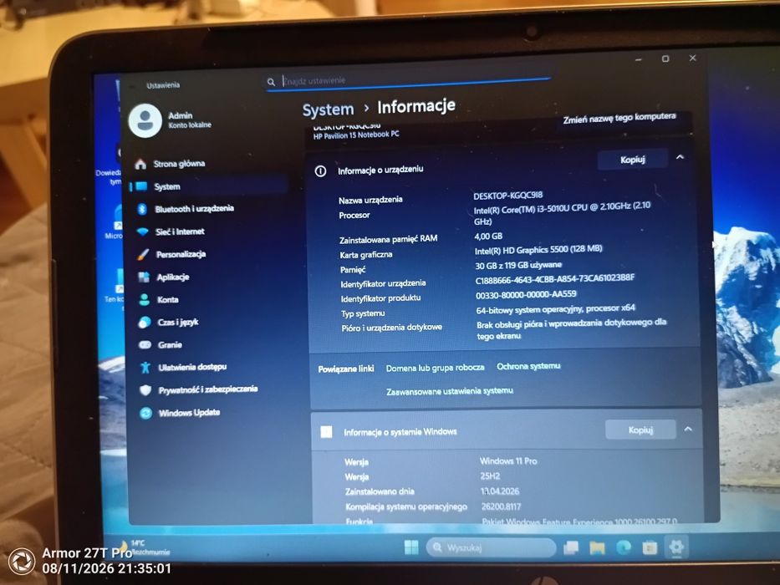Click the Wyszukaj taskbar search box

coord(491,547)
